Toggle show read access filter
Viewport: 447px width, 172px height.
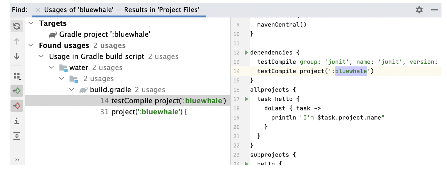click(x=17, y=91)
